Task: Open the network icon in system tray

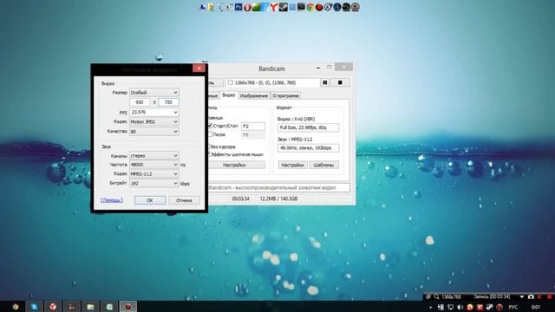Action: pos(450,307)
